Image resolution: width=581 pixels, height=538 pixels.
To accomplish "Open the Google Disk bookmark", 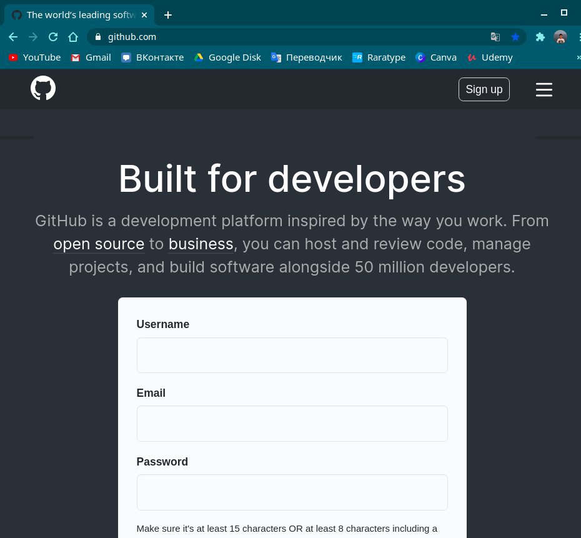I will pos(227,57).
